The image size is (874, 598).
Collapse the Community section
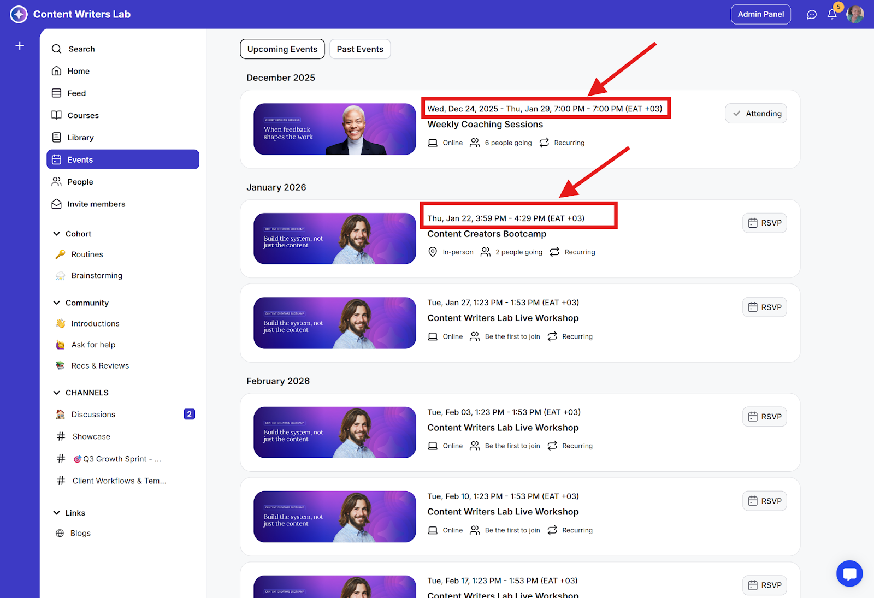click(56, 303)
